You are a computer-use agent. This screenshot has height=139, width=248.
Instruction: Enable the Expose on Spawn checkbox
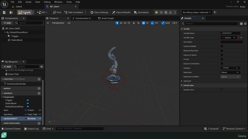[222, 55]
